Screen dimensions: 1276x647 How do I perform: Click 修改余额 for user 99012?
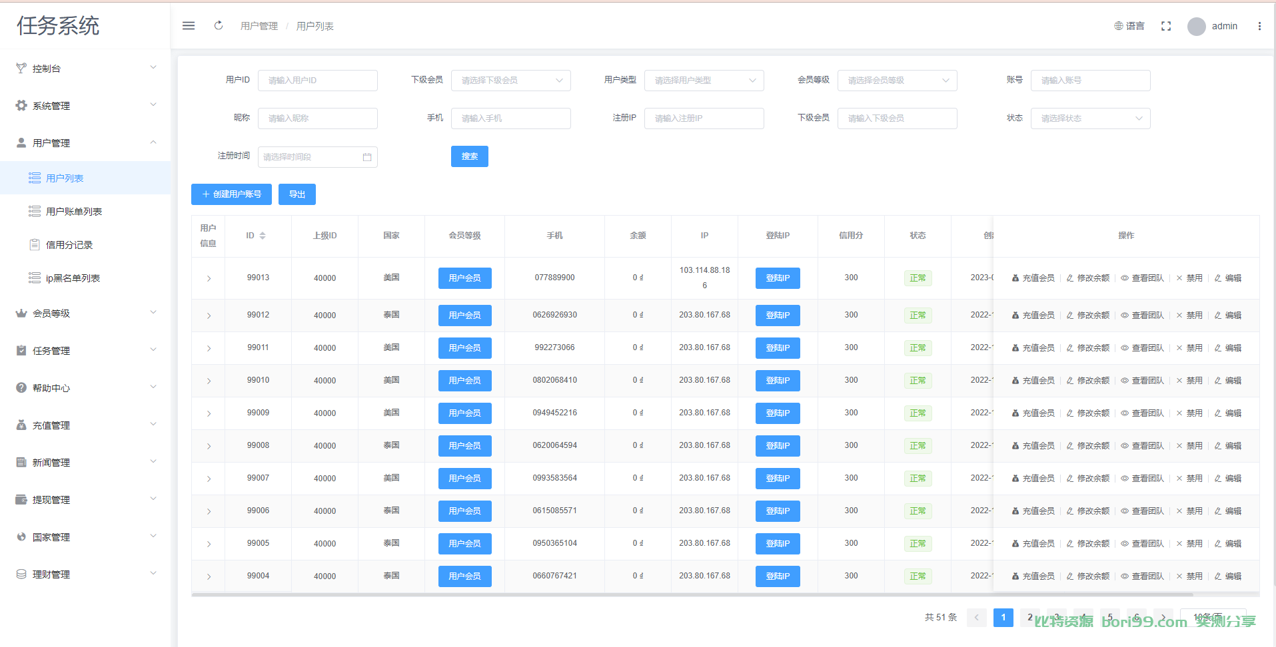[1088, 316]
